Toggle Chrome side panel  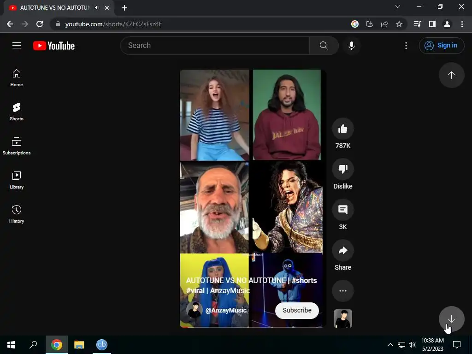tap(432, 24)
